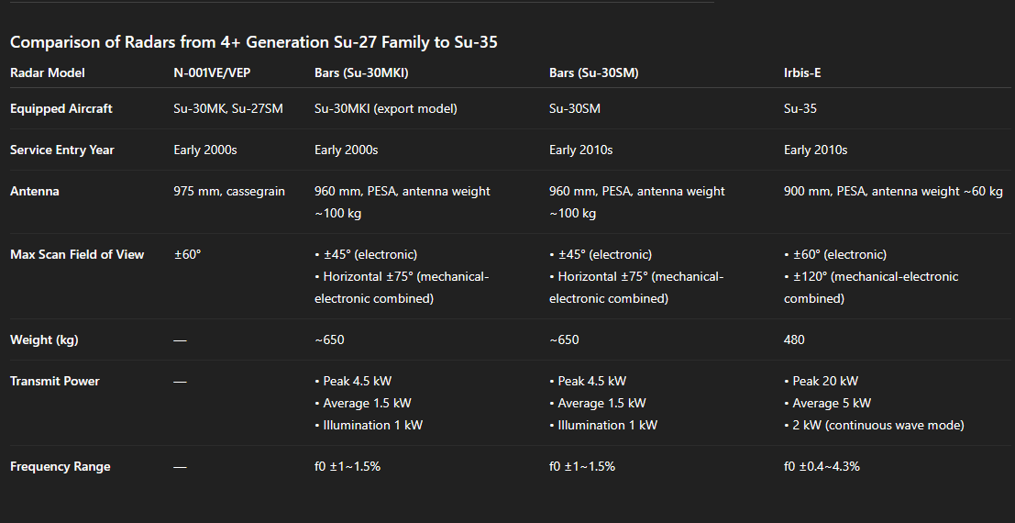Click the Su-35 aircraft cell
Image resolution: width=1015 pixels, height=523 pixels.
pos(800,108)
